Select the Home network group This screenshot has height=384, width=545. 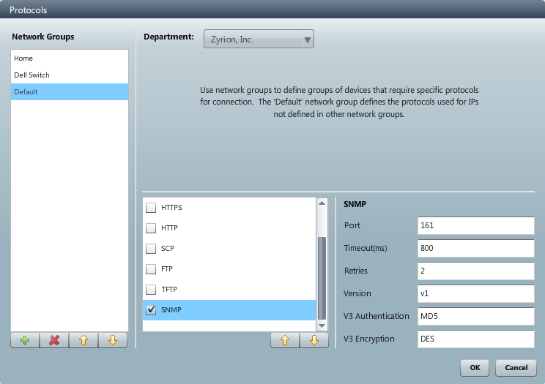(70, 59)
